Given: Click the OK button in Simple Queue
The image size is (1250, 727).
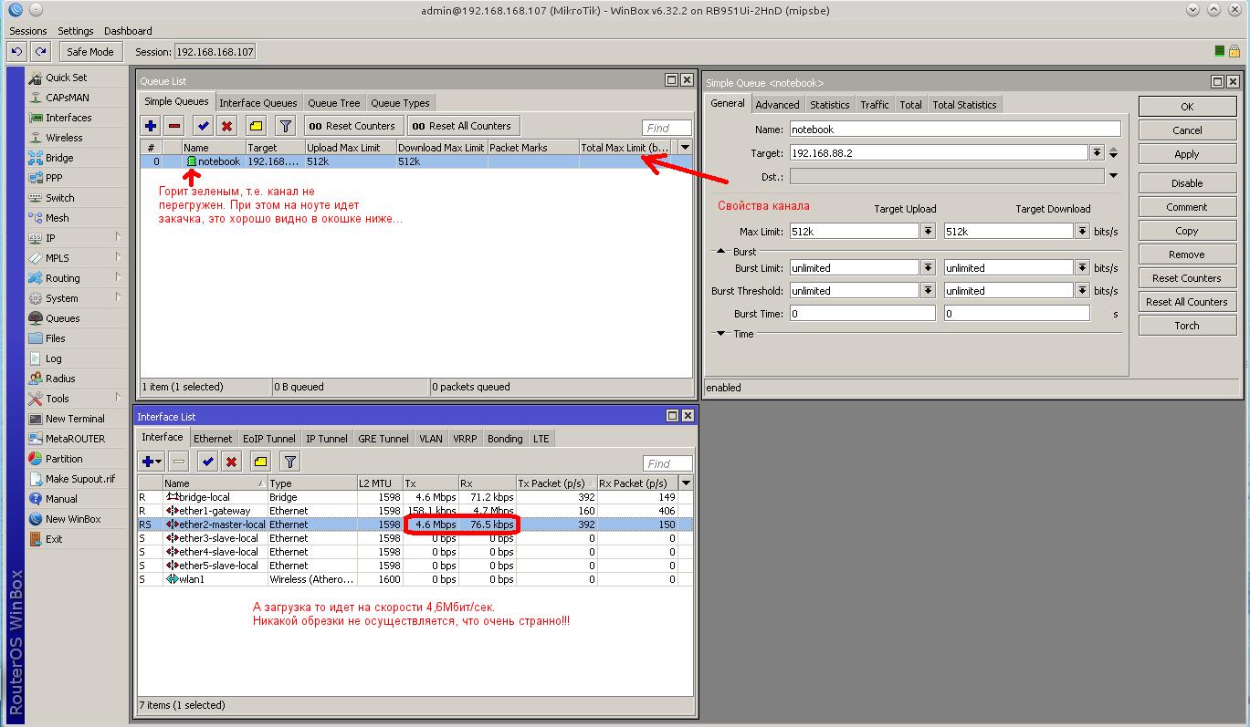Looking at the screenshot, I should tap(1187, 107).
